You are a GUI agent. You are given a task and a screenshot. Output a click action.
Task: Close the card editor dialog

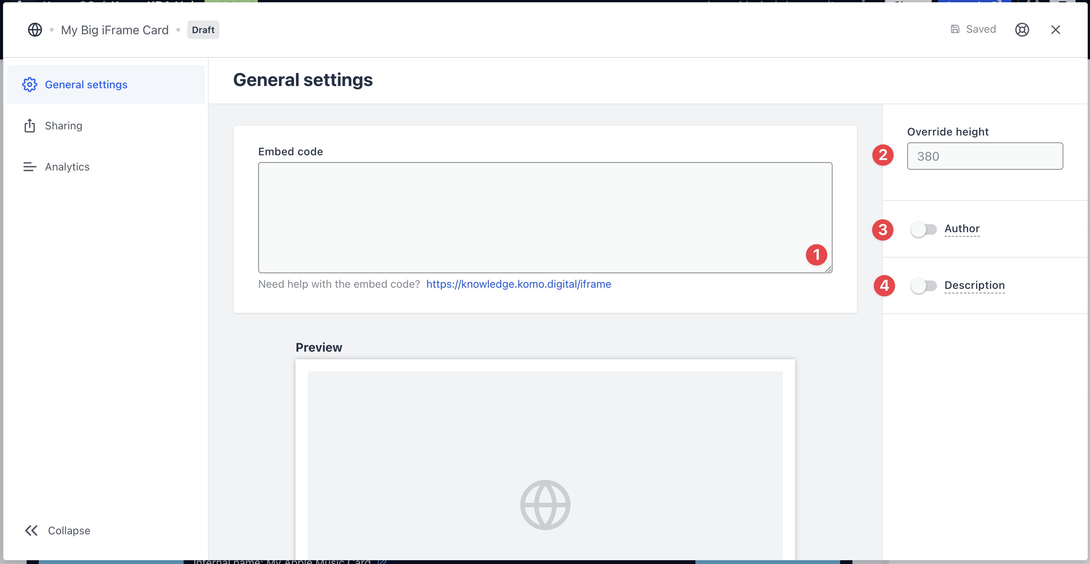coord(1055,30)
